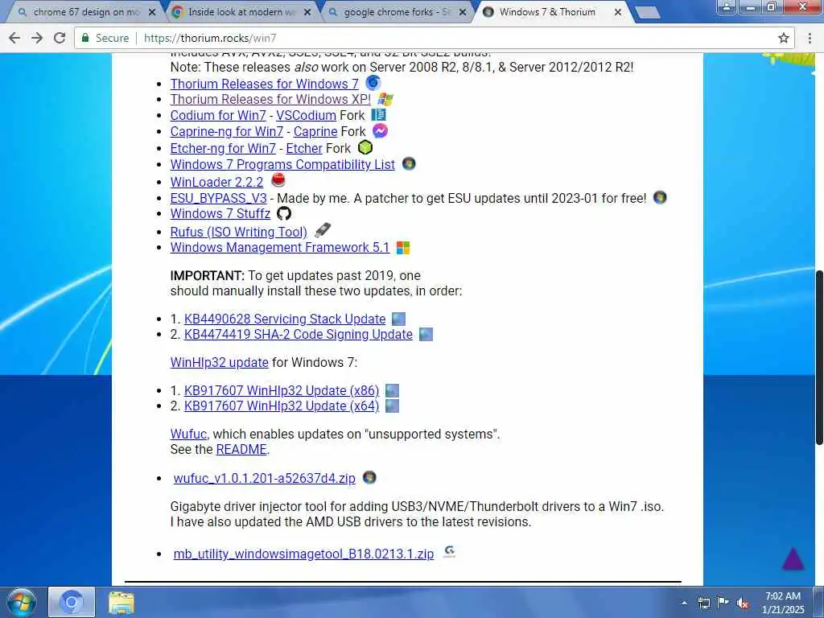Click the page's vertical scrollbar thumb
Viewport: 824px width, 618px height.
click(x=818, y=357)
